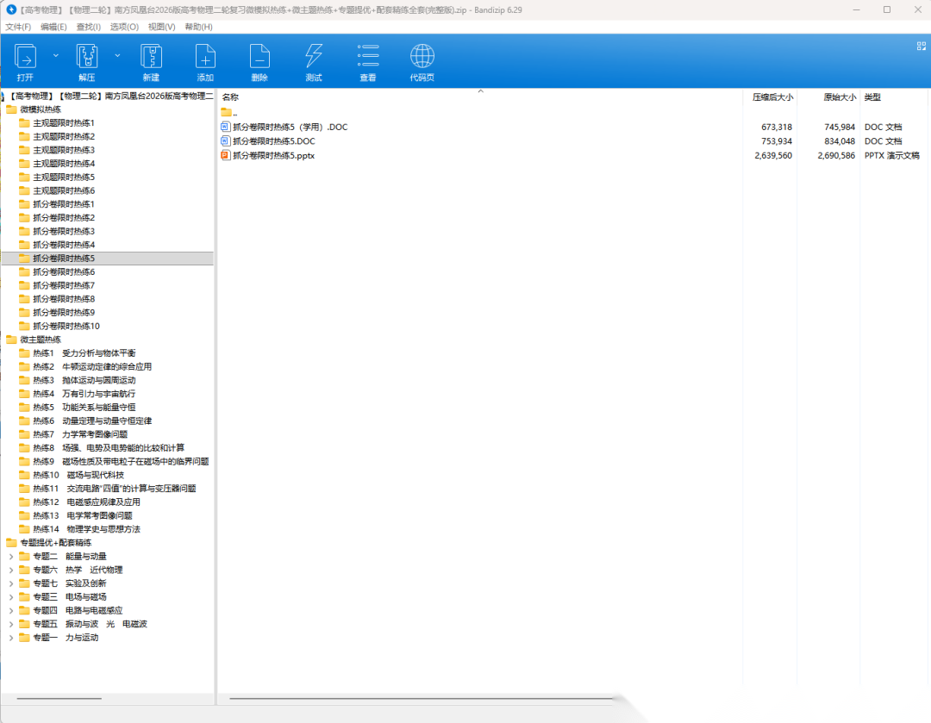Click the 测试 (Test archive) icon

pyautogui.click(x=314, y=58)
